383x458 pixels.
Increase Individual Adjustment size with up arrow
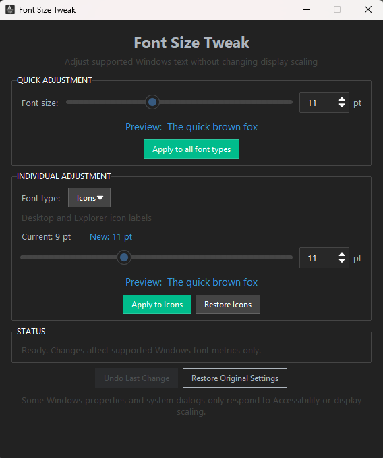pyautogui.click(x=342, y=255)
